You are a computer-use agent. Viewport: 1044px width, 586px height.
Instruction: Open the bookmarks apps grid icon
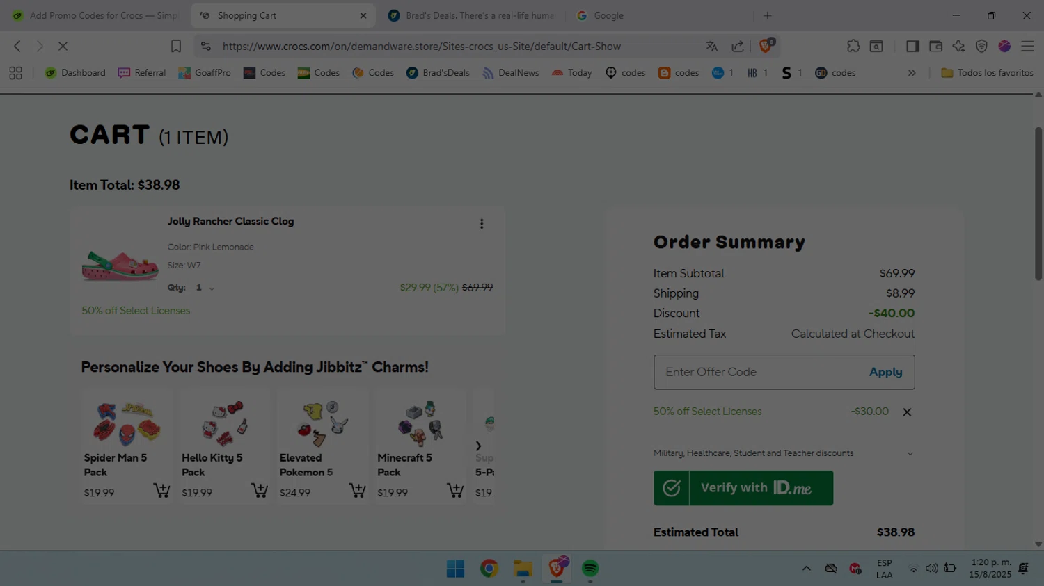pos(15,73)
